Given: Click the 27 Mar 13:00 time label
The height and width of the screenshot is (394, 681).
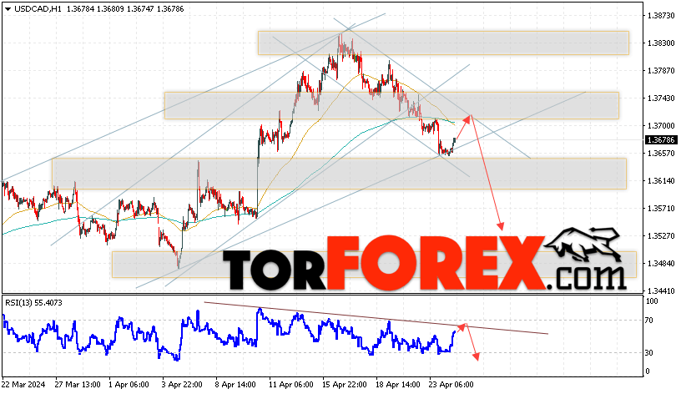Looking at the screenshot, I should click(78, 385).
